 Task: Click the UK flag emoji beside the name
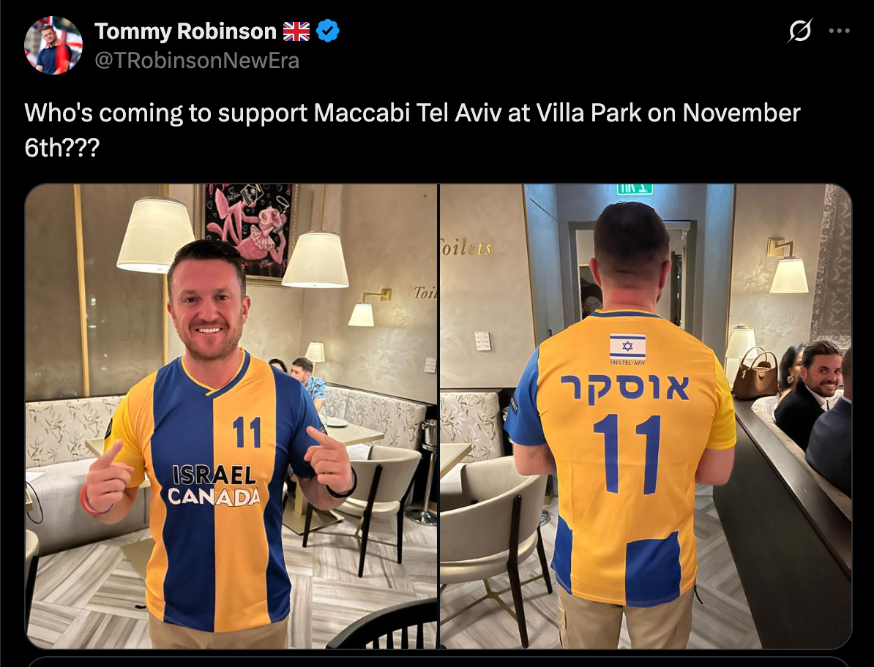click(296, 31)
